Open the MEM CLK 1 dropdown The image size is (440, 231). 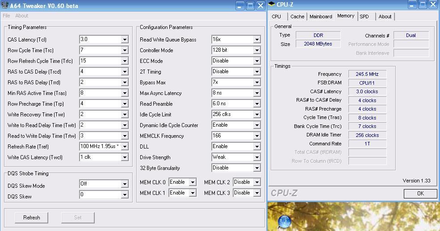pyautogui.click(x=193, y=193)
